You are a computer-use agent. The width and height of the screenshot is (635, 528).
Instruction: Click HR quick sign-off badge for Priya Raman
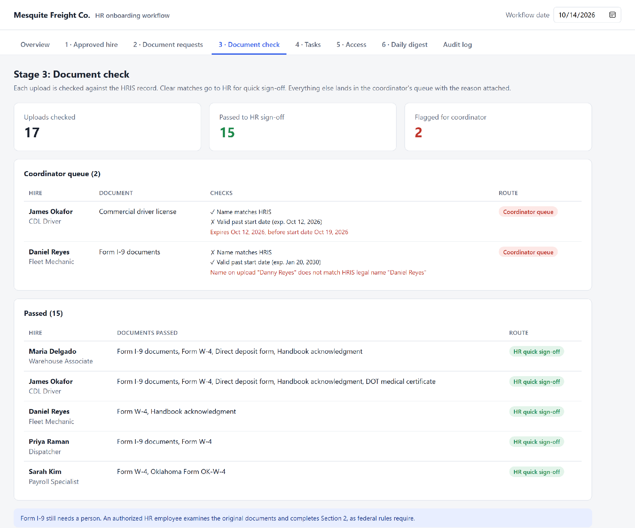point(536,442)
